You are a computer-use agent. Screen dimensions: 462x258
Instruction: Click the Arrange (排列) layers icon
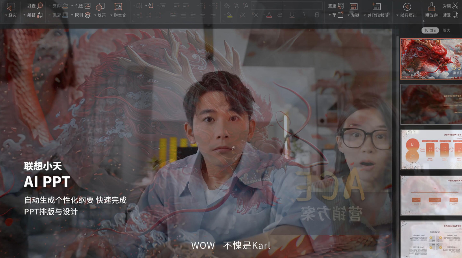click(88, 15)
